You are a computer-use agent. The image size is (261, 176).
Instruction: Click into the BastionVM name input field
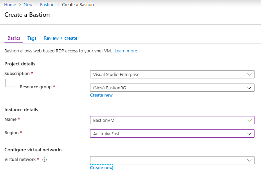(172, 120)
